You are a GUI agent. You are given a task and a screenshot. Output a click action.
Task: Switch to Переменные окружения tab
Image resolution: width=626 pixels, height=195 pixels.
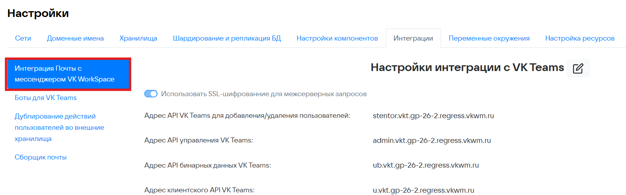pos(489,38)
